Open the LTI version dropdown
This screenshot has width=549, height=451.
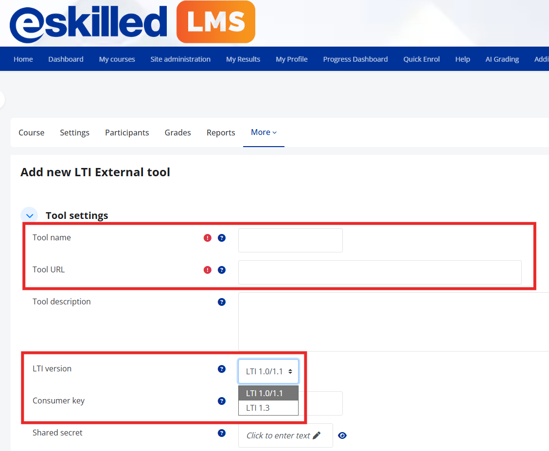point(268,371)
